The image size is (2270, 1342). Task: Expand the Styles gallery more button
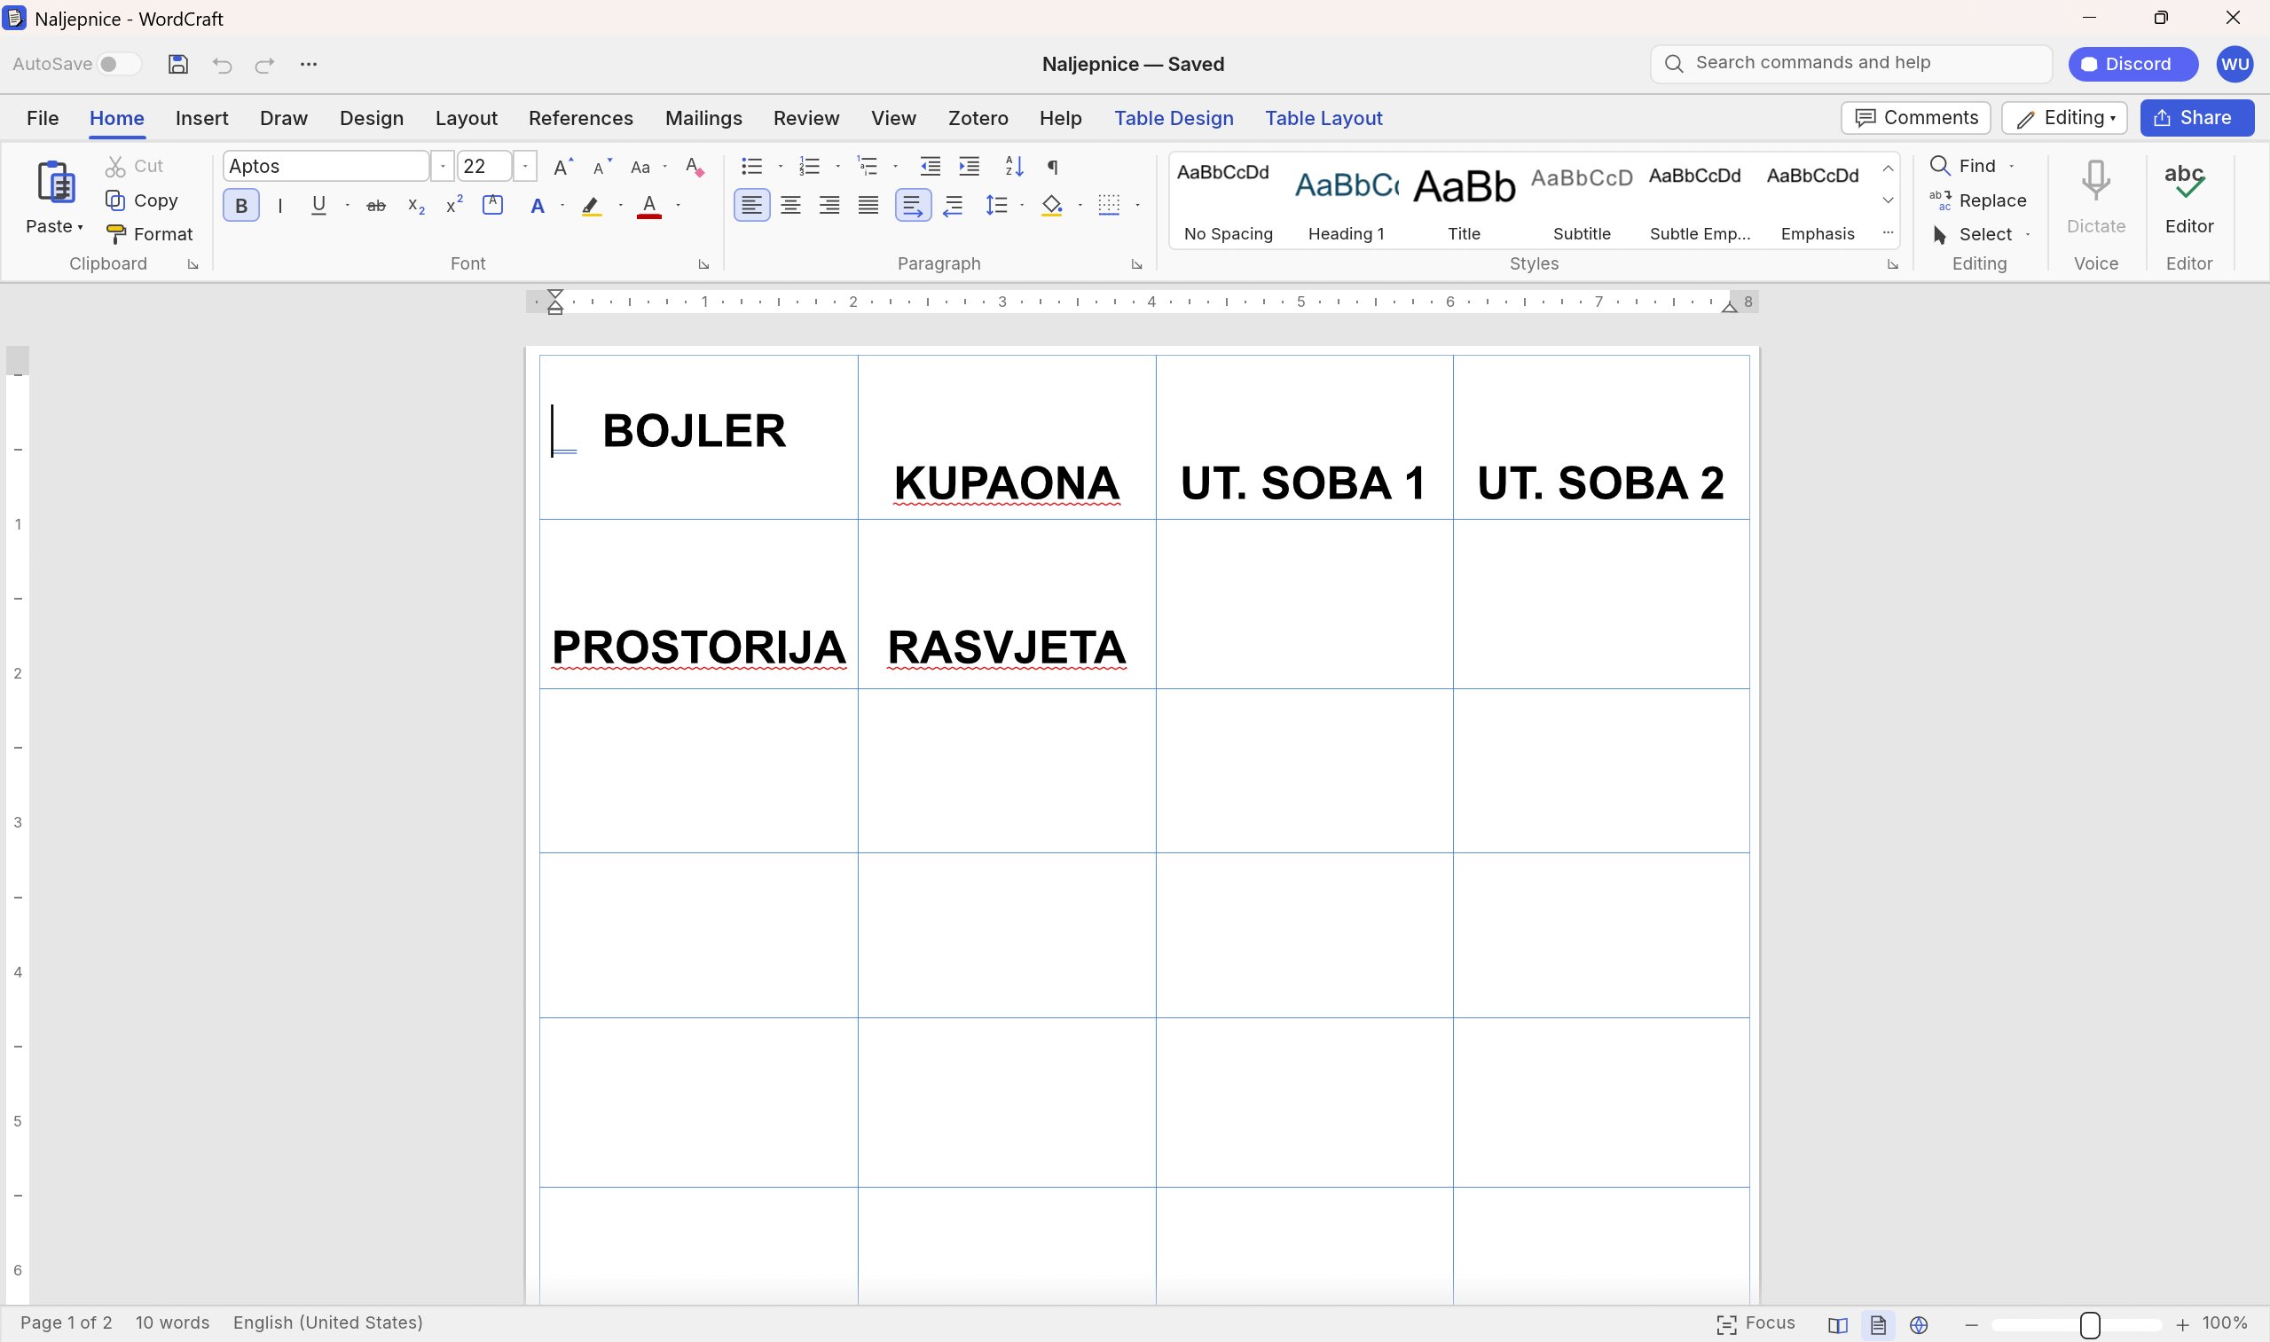[1888, 233]
